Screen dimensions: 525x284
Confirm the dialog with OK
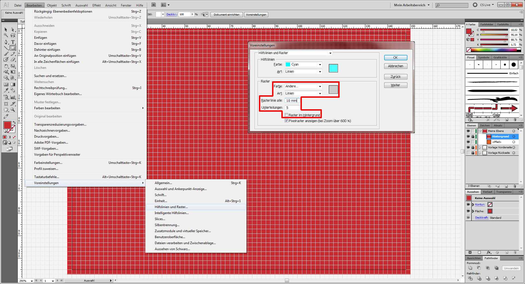coord(395,58)
